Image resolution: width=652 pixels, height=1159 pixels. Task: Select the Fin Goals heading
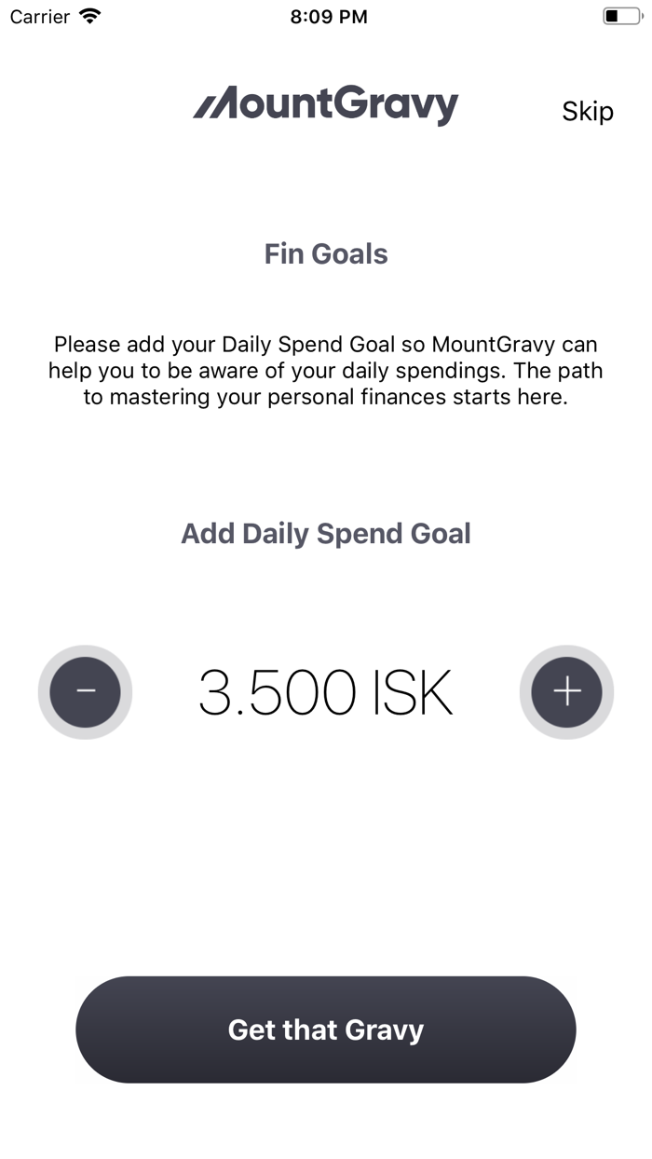tap(326, 254)
